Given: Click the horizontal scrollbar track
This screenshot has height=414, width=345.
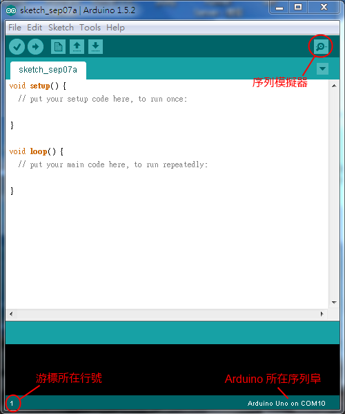Looking at the screenshot, I should (166, 314).
